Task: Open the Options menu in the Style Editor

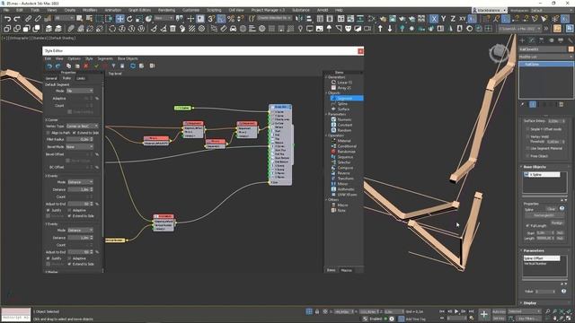Action: (x=74, y=58)
